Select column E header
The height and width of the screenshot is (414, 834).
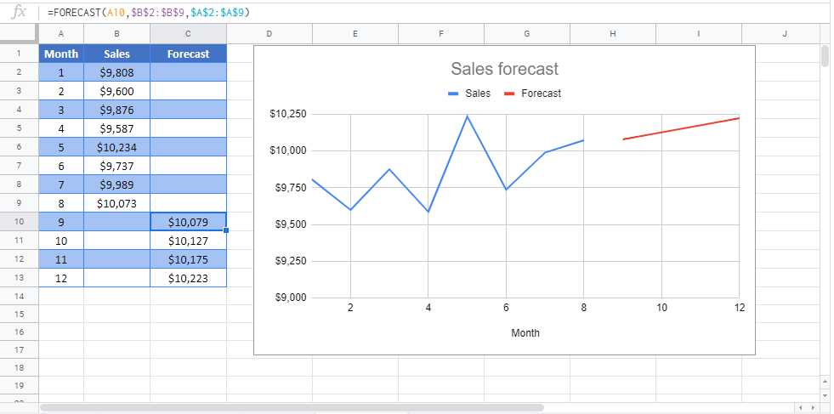coord(355,33)
